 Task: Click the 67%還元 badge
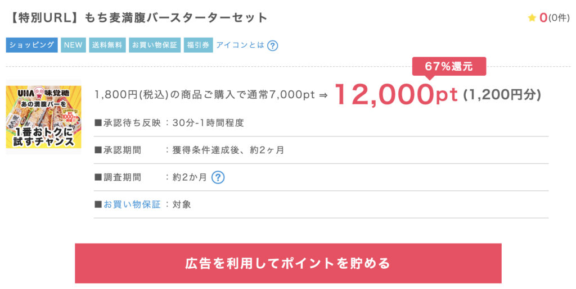click(449, 67)
